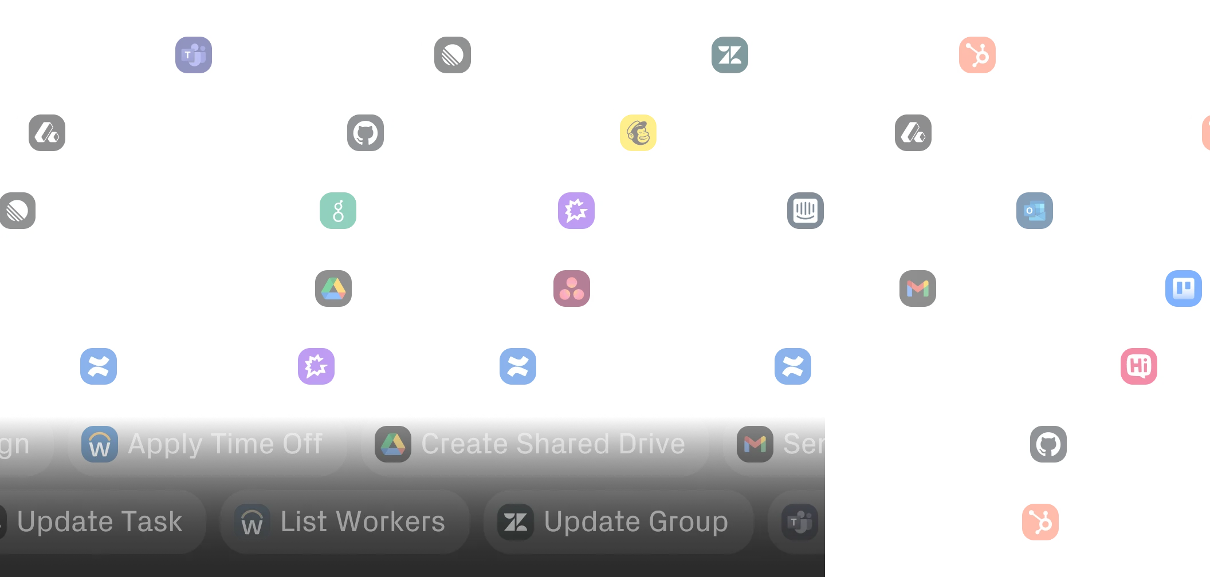The image size is (1210, 577).
Task: Select the Create Shared Drive chip
Action: tap(535, 444)
